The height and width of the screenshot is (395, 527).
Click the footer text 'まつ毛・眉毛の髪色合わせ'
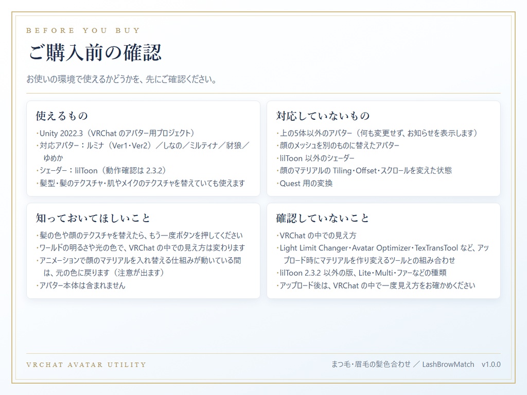coord(371,364)
